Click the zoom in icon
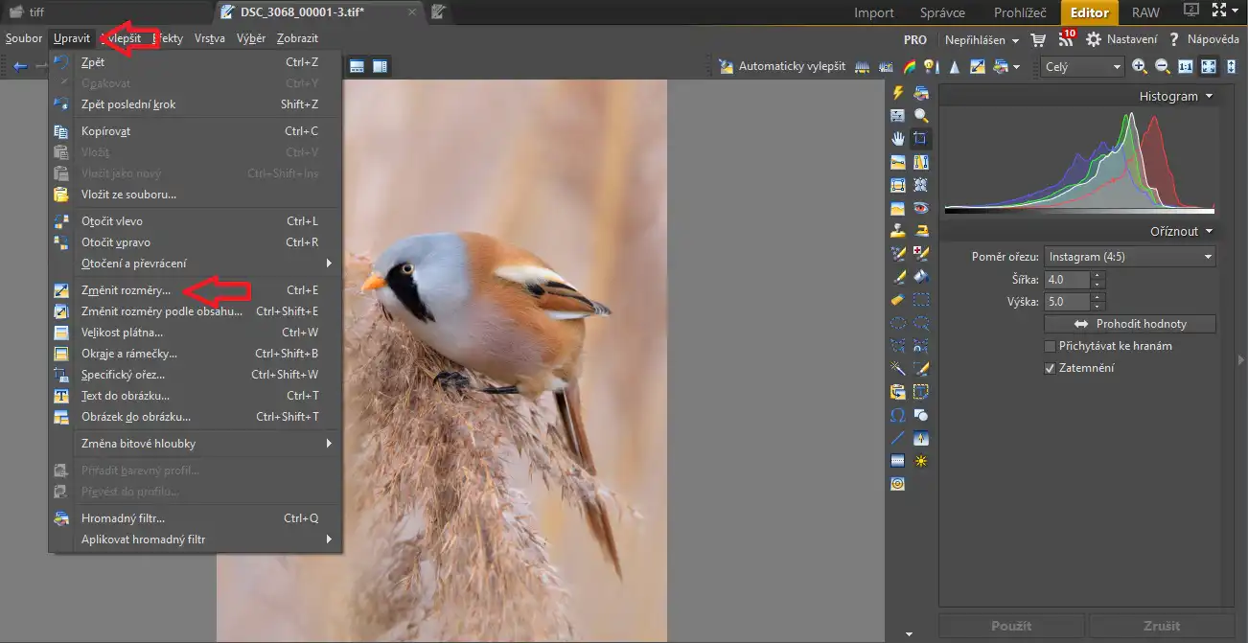This screenshot has width=1248, height=643. coord(1139,66)
